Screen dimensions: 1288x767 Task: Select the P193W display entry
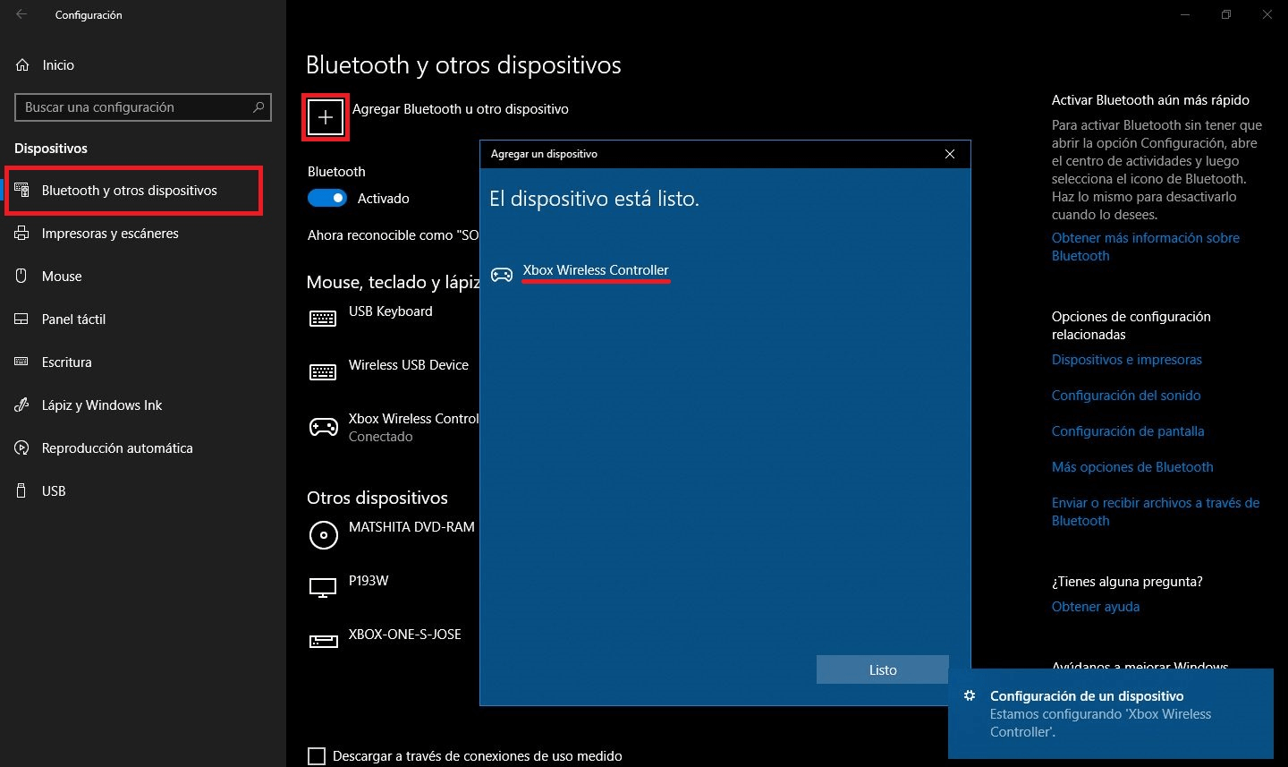369,581
